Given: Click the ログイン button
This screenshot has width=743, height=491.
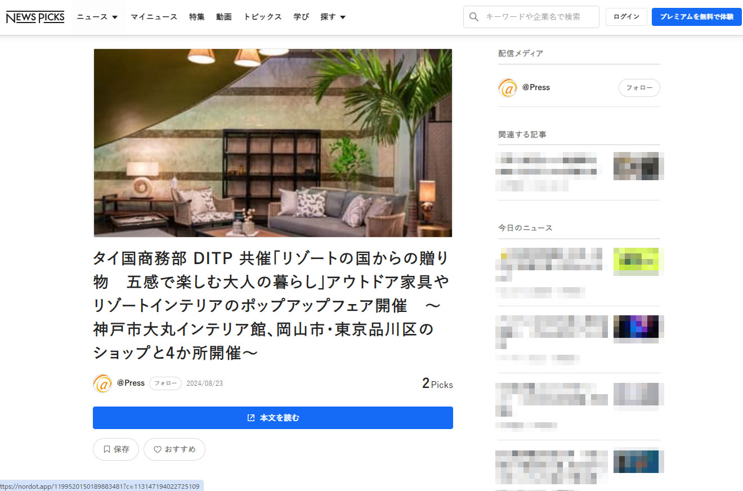Looking at the screenshot, I should pyautogui.click(x=626, y=17).
